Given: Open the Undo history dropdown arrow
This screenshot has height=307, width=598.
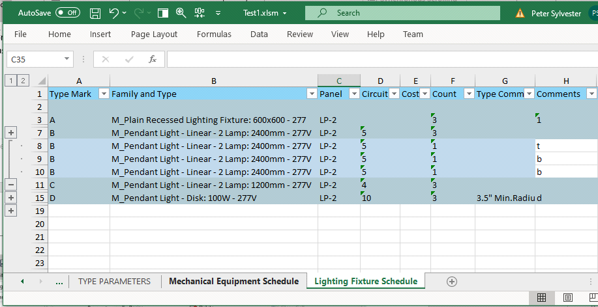Looking at the screenshot, I should 125,13.
